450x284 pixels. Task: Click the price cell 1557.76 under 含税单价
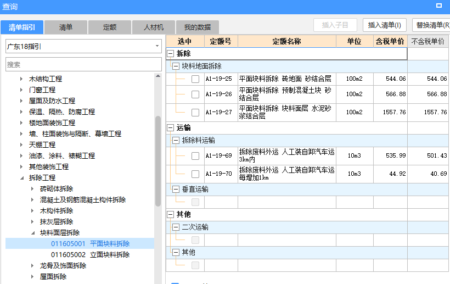pyautogui.click(x=390, y=112)
